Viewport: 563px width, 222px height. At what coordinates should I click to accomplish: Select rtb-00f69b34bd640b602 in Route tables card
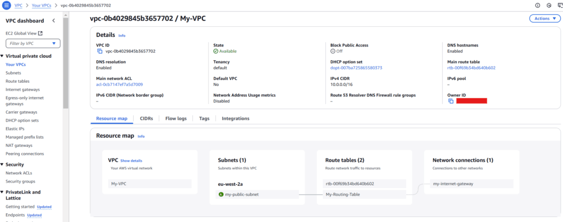click(x=365, y=184)
